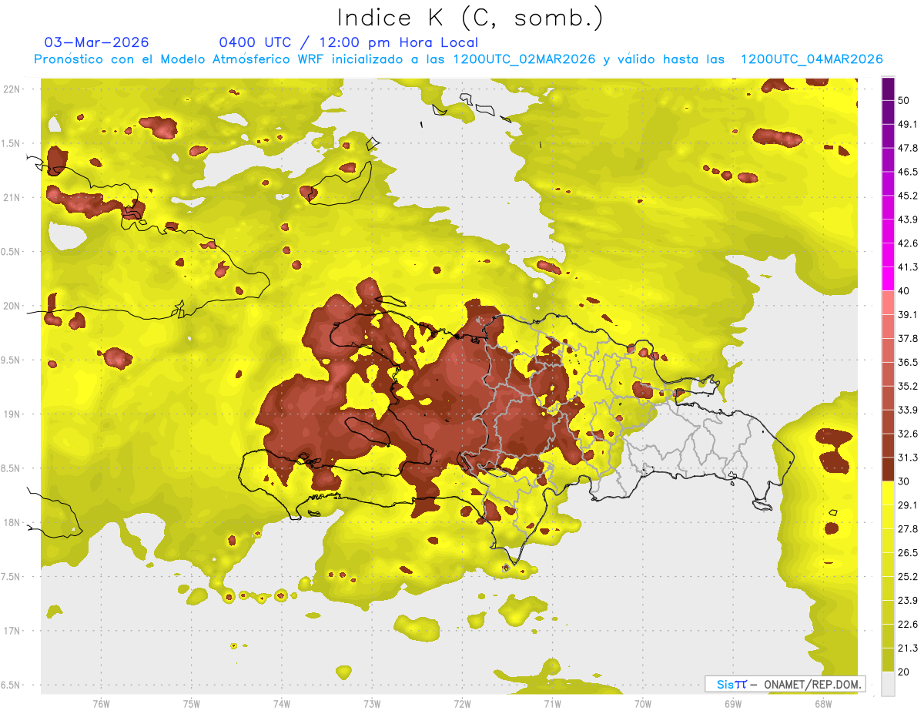This screenshot has height=714, width=924.
Task: Click the '69W' longitude label
Action: pos(733,704)
